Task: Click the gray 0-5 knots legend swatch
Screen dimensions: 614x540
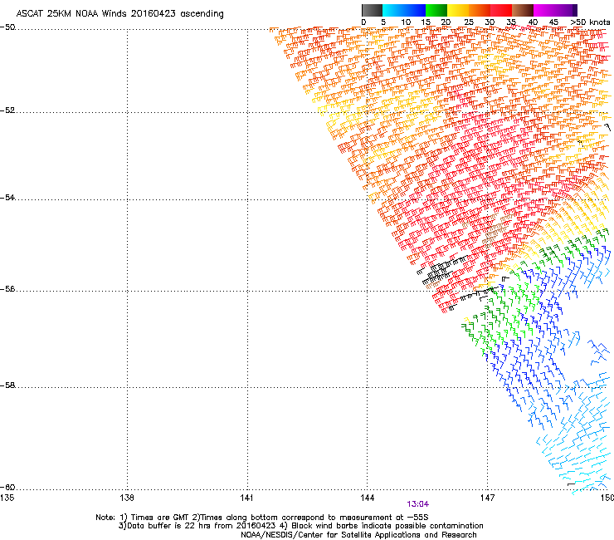Action: pyautogui.click(x=372, y=10)
